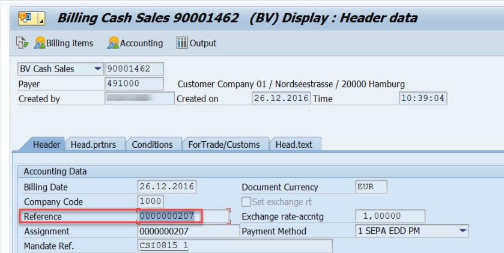This screenshot has height=253, width=504.
Task: Click the Payment Method label
Action: tap(274, 231)
